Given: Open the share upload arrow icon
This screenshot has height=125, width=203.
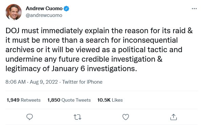Looking at the screenshot, I should point(173,117).
